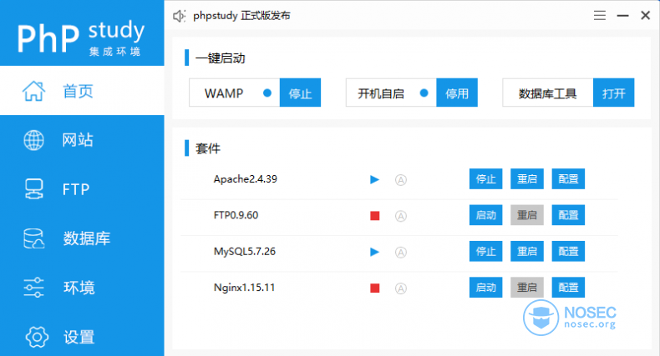Restart Apache2.4.39 with 重启 button

click(x=527, y=179)
